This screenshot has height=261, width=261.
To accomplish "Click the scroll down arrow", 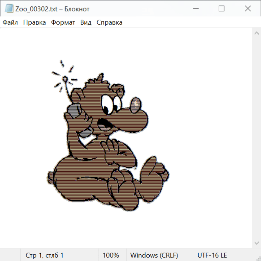I will [x=256, y=243].
